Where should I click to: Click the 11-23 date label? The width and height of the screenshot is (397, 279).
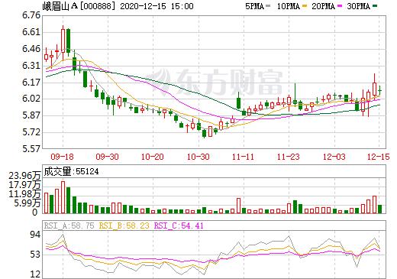tap(289, 157)
